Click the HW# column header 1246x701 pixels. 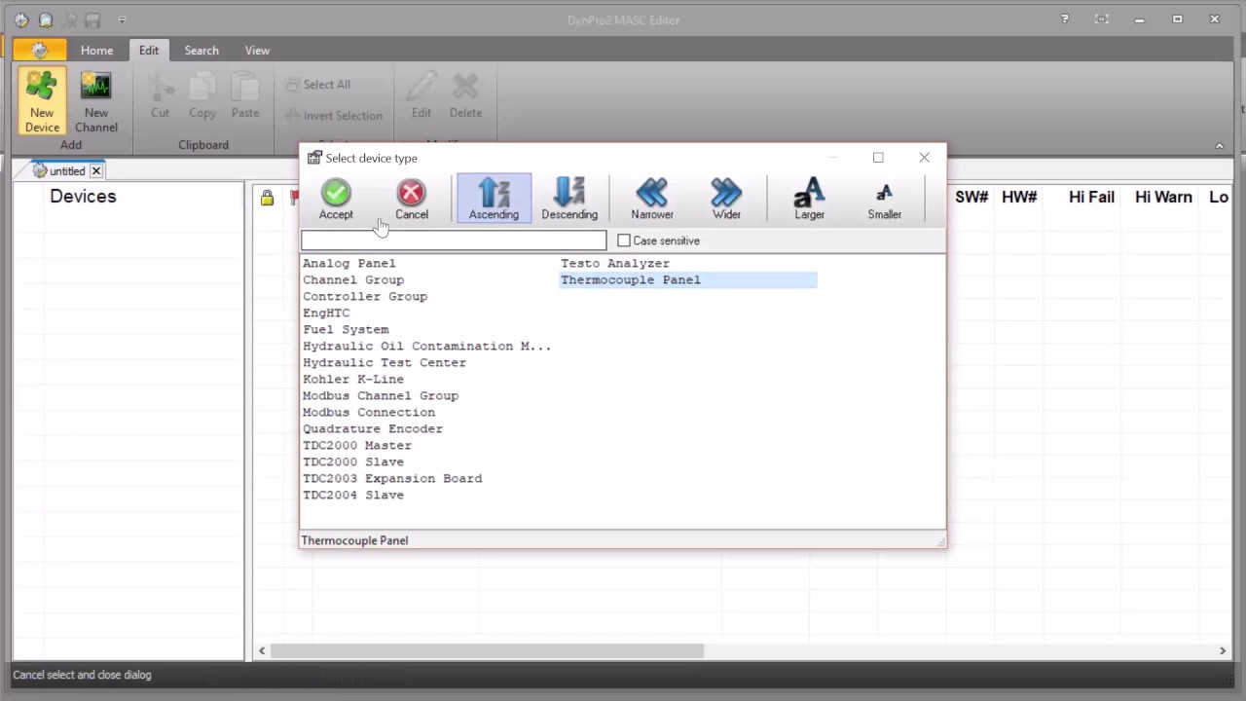coord(1019,197)
